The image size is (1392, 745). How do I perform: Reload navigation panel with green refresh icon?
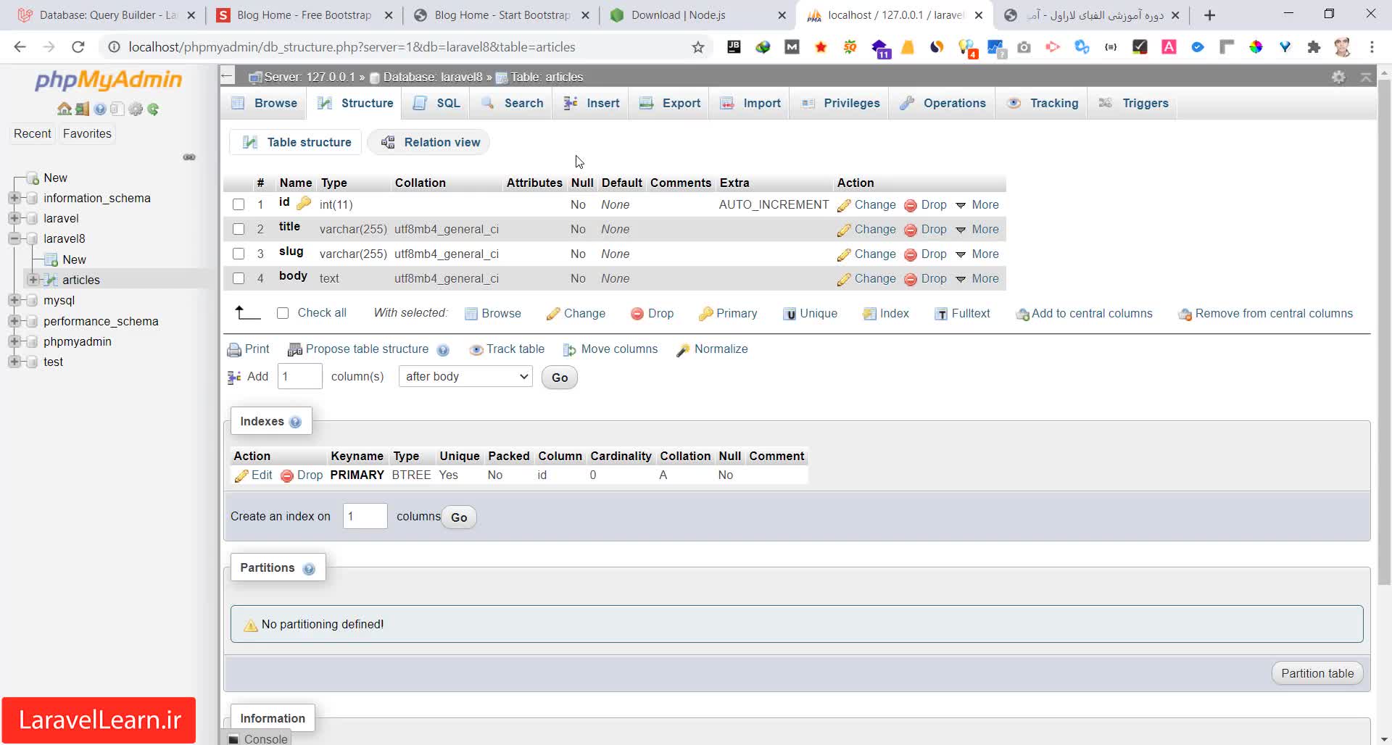coord(153,109)
